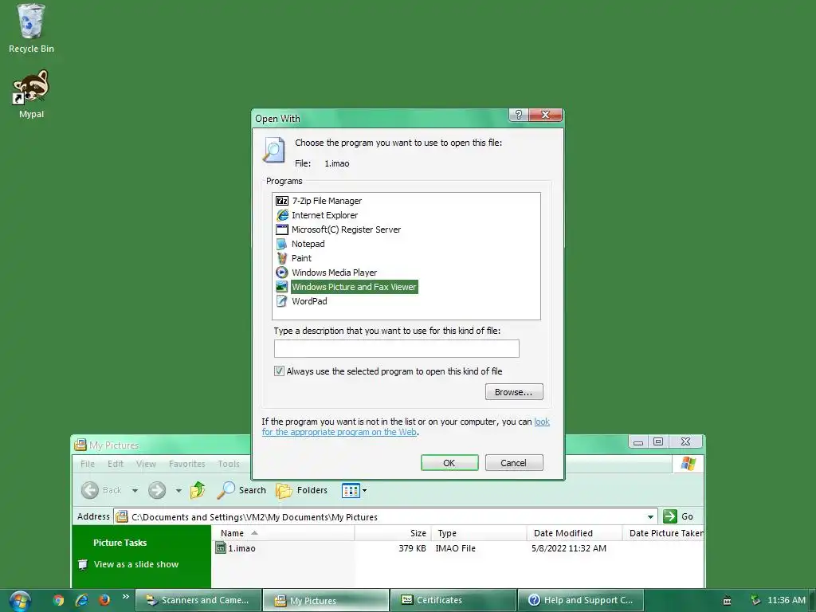Screen dimensions: 816x612
Task: Switch to Scanners and Cameras taskbar window
Action: pos(198,600)
